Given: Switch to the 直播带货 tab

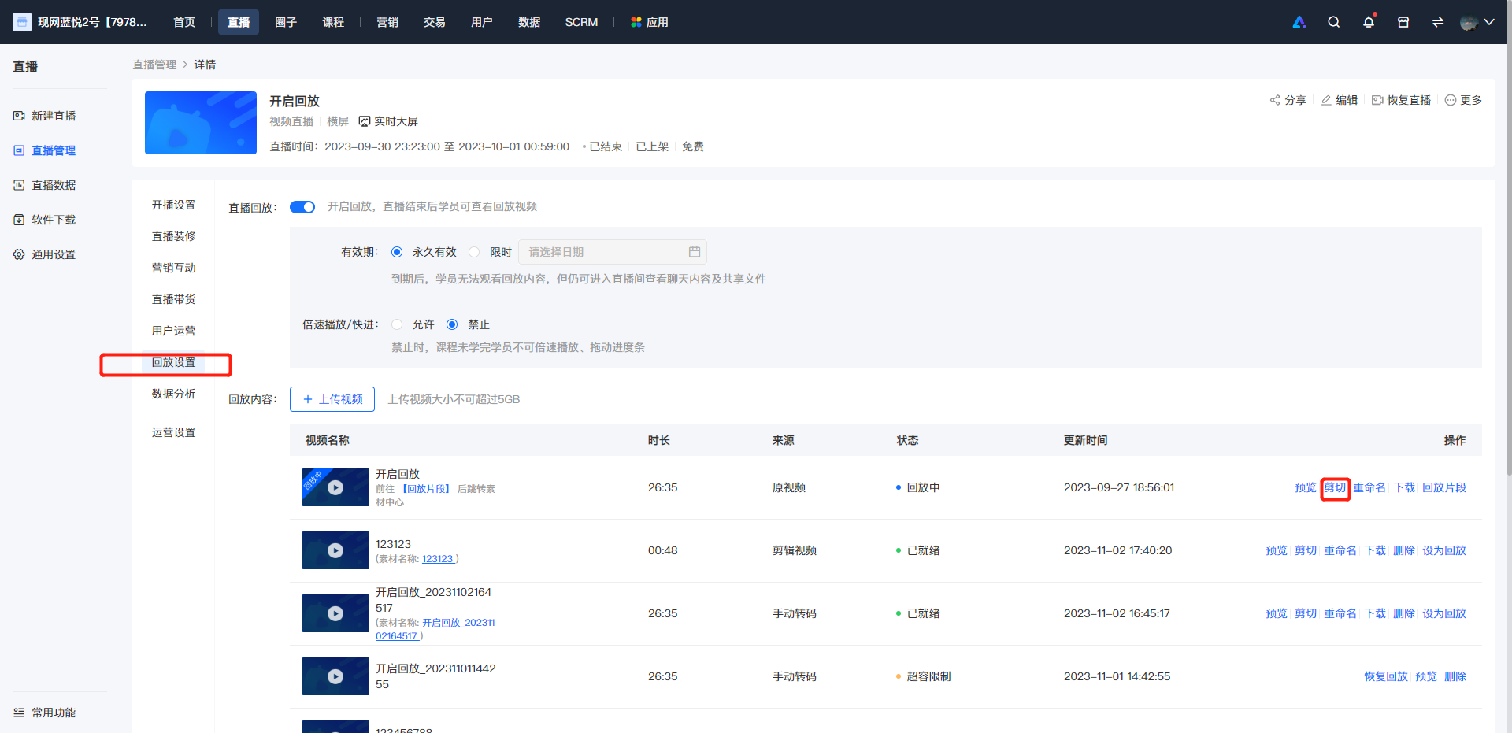Looking at the screenshot, I should pos(173,299).
